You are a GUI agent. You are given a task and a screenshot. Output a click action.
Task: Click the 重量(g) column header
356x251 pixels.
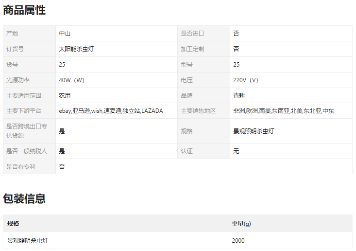(241, 224)
